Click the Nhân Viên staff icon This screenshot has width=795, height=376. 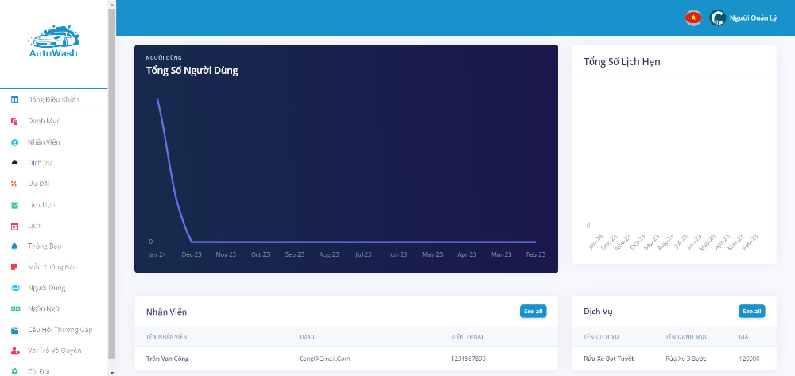tap(14, 142)
